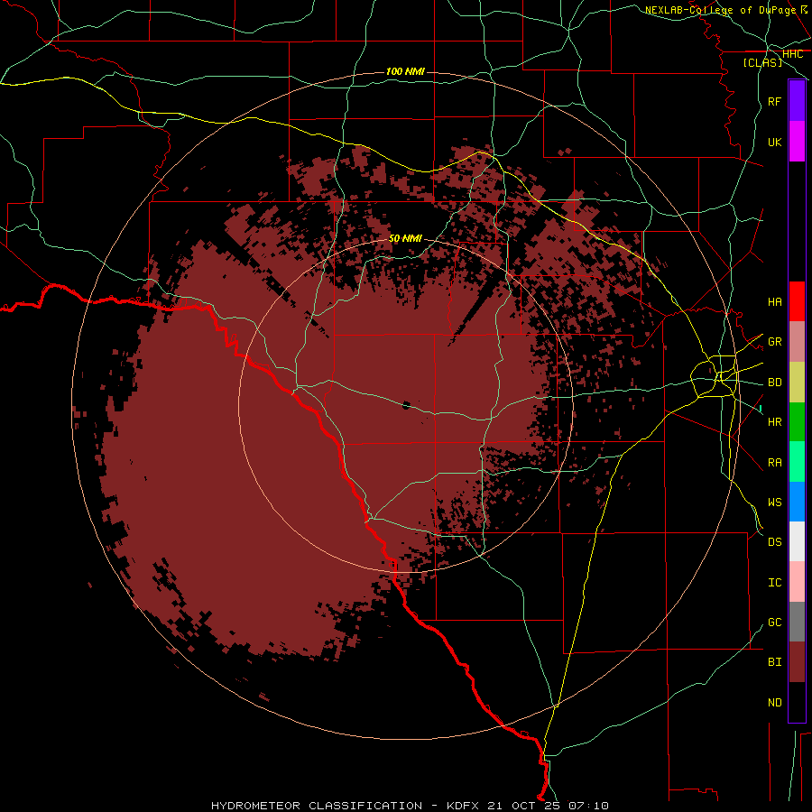
Task: Click the "GR" legend label
Action: pyautogui.click(x=775, y=342)
